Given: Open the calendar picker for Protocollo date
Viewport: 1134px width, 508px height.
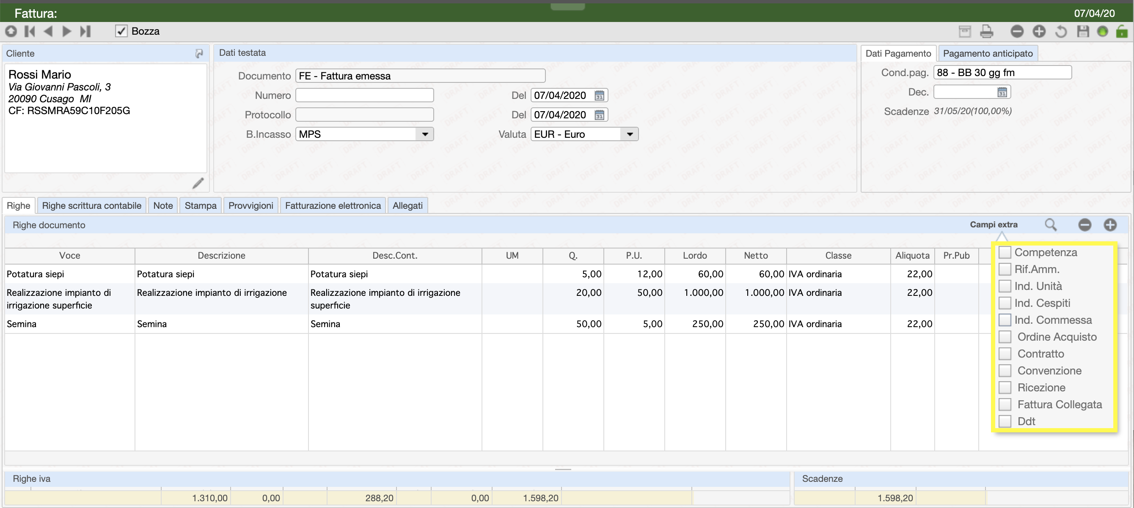Looking at the screenshot, I should coord(599,115).
